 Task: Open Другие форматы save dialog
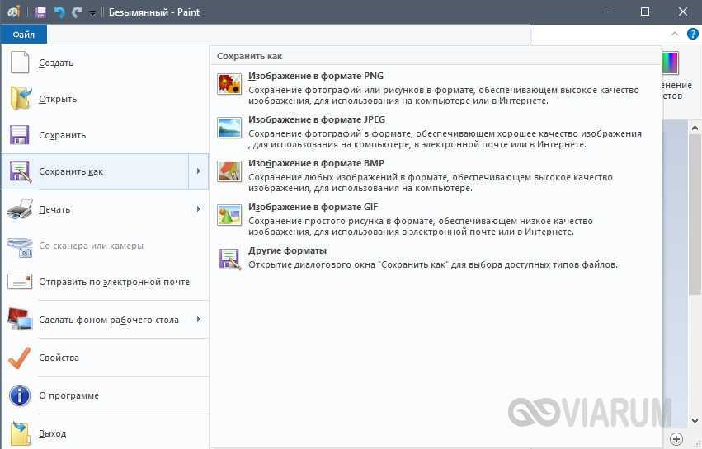point(287,250)
